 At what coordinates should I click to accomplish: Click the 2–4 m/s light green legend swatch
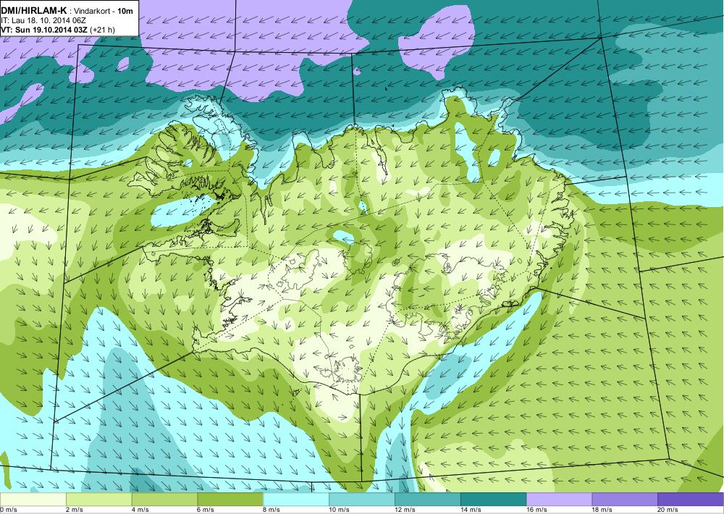[98, 500]
